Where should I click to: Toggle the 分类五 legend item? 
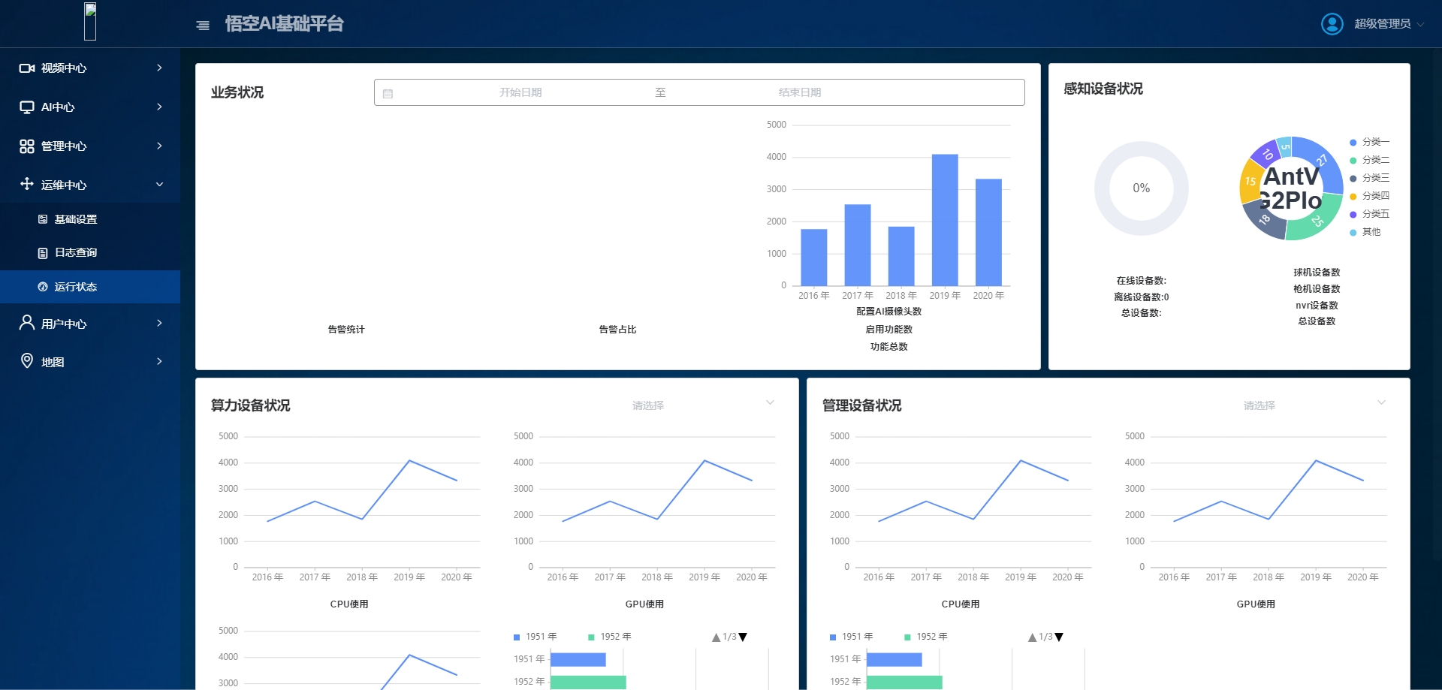click(x=1369, y=214)
